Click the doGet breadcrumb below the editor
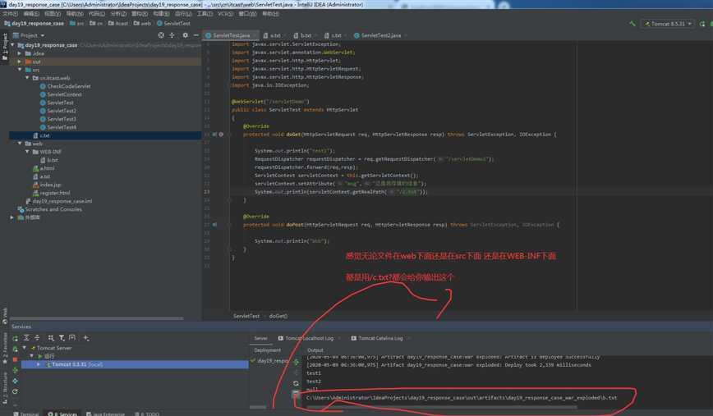This screenshot has height=416, width=713. [278, 316]
